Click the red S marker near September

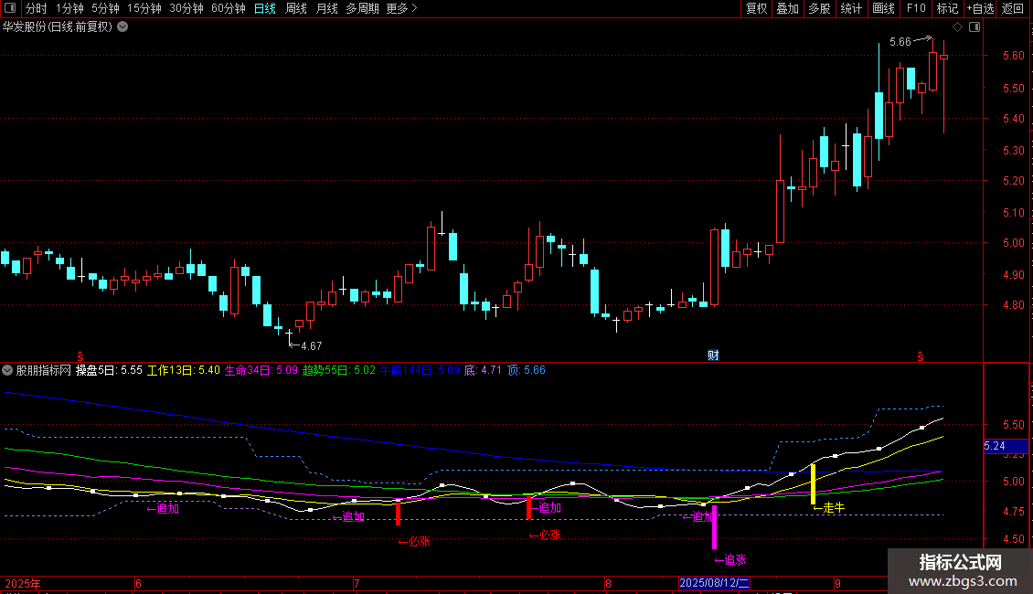click(x=921, y=356)
